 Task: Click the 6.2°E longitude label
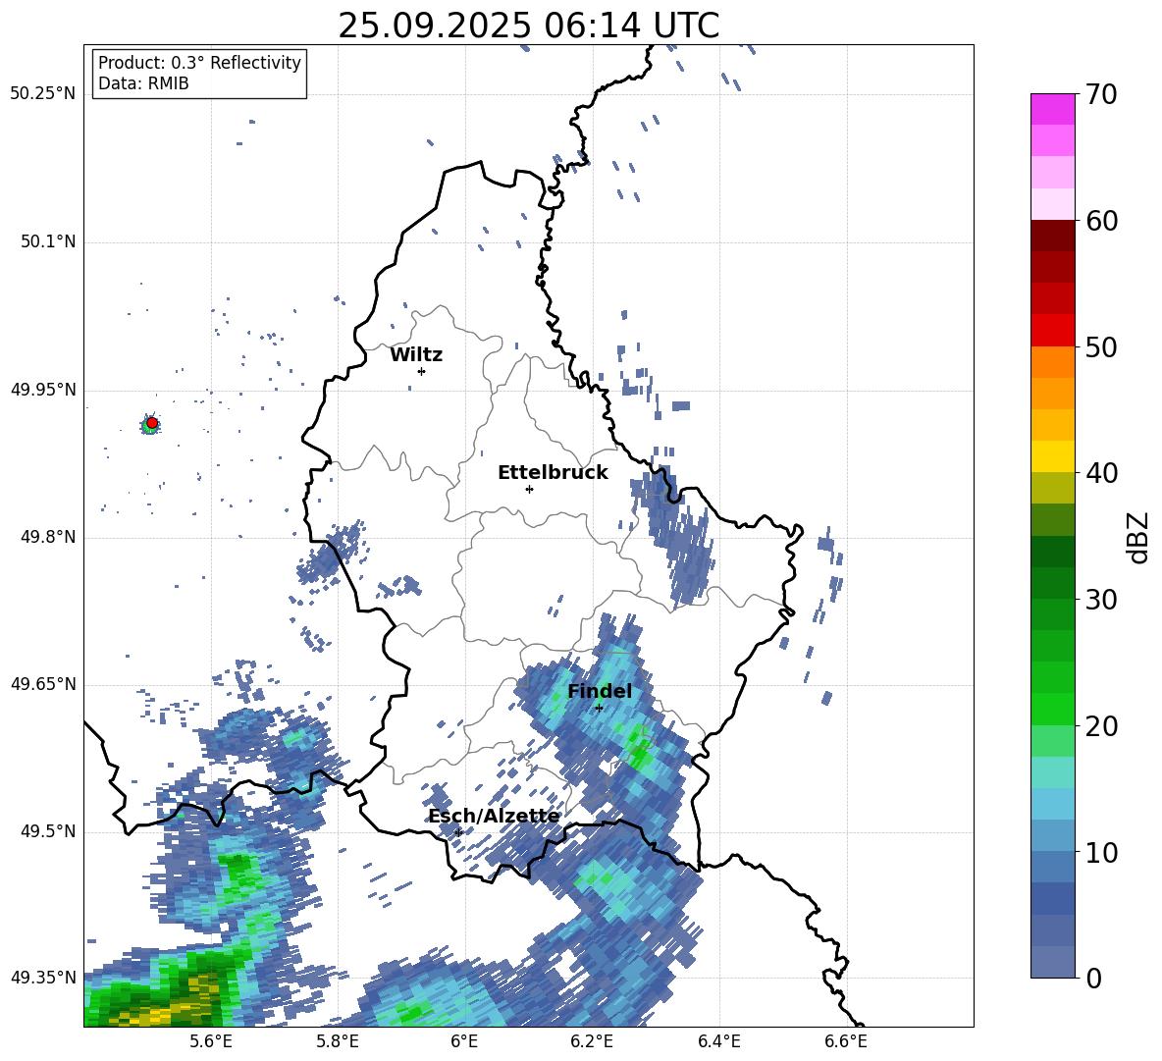point(592,1041)
